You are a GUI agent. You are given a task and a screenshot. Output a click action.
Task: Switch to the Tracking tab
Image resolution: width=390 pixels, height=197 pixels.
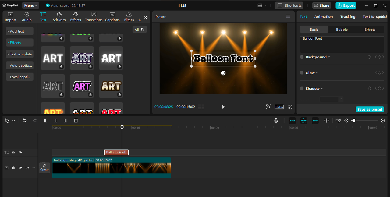(x=348, y=17)
